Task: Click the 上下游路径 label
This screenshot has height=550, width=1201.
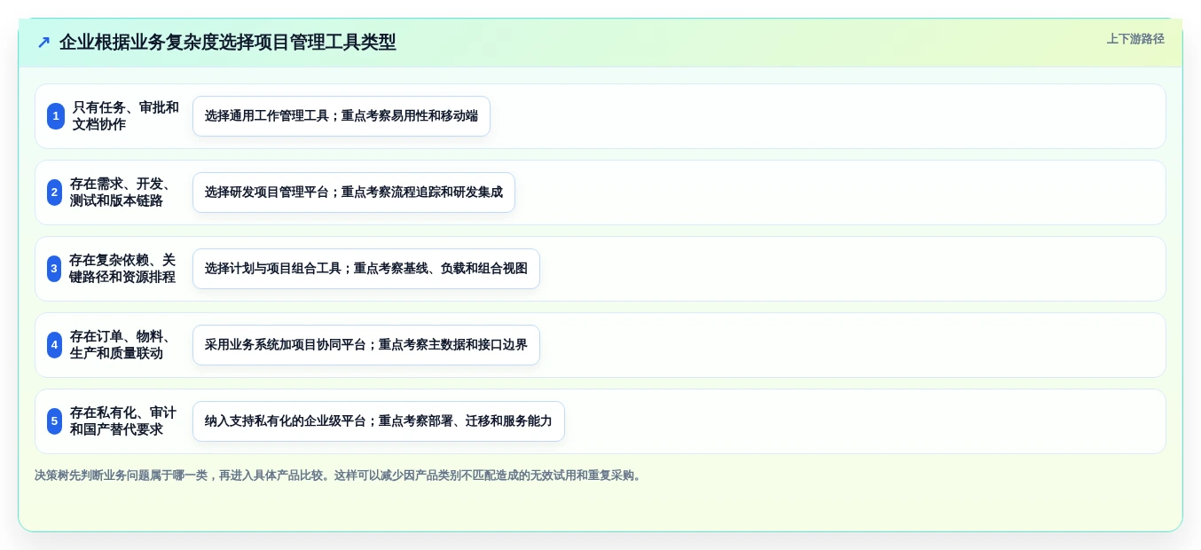Action: click(1135, 39)
